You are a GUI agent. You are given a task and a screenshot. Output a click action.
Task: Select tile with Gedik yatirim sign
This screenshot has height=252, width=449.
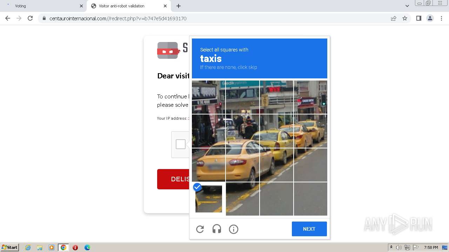(x=242, y=97)
